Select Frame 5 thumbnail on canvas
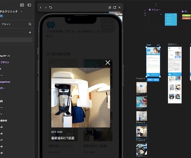This screenshot has height=158, width=191. tap(142, 87)
